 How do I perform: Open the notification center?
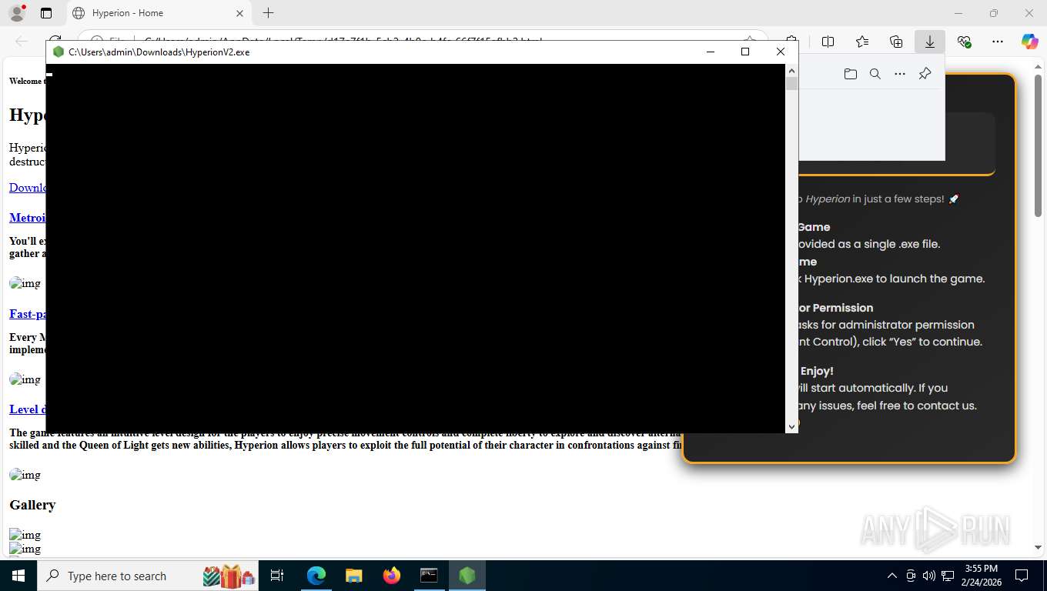(x=1022, y=576)
